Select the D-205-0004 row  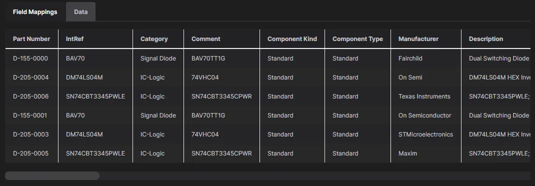tap(268, 77)
